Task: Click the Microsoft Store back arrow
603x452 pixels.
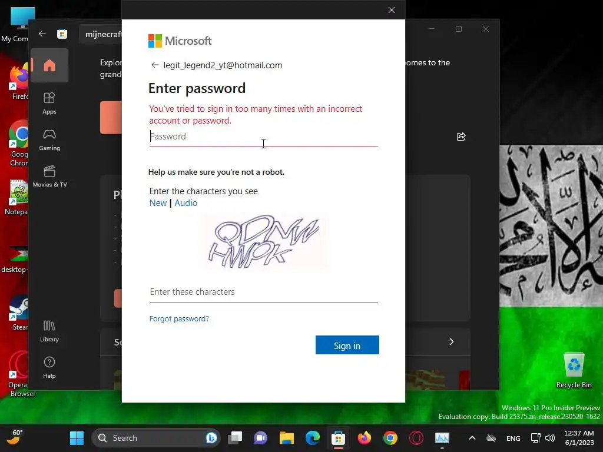Action: click(x=42, y=34)
